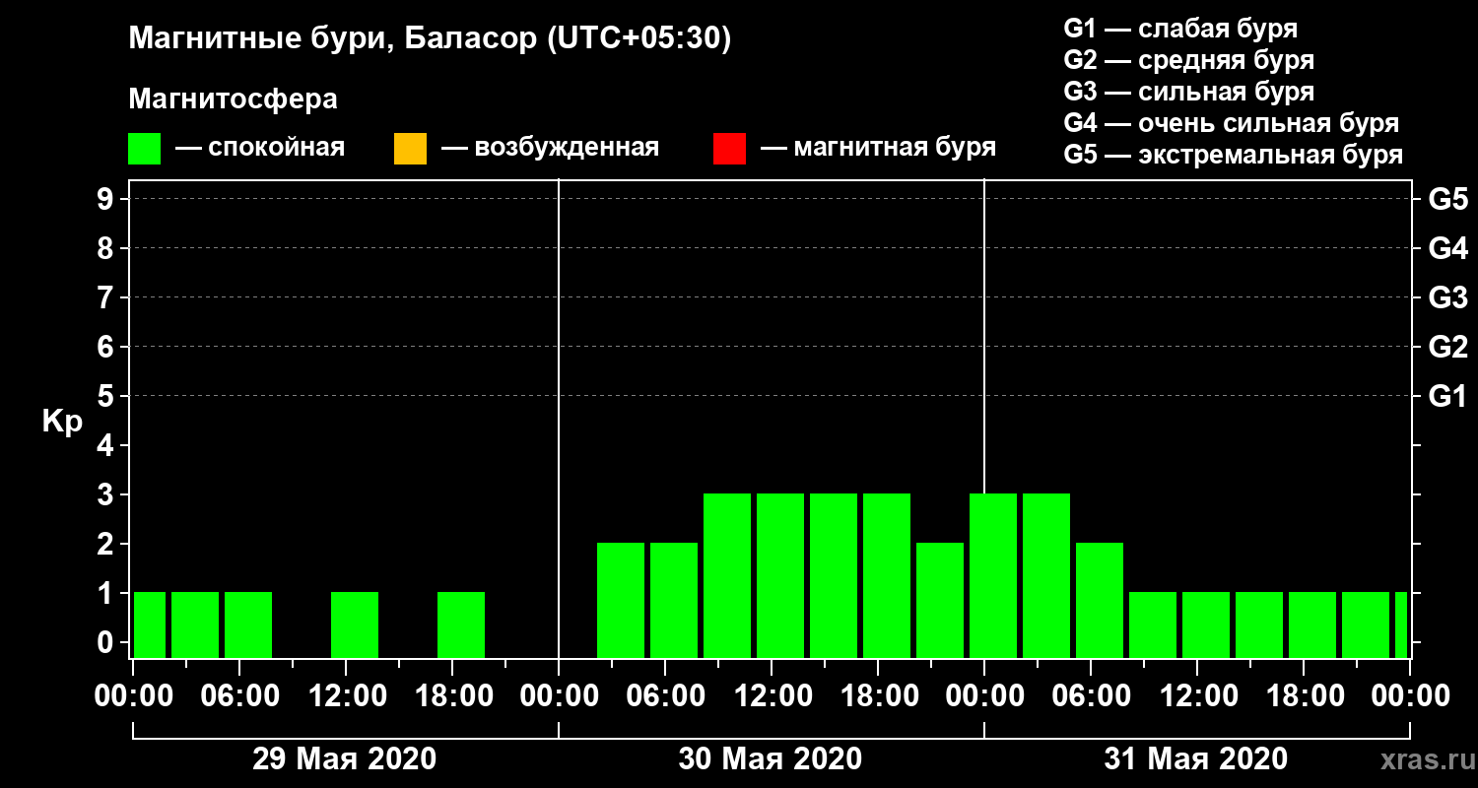
Task: Click the '— магнитная буря' legend label
Action: pyautogui.click(x=879, y=148)
